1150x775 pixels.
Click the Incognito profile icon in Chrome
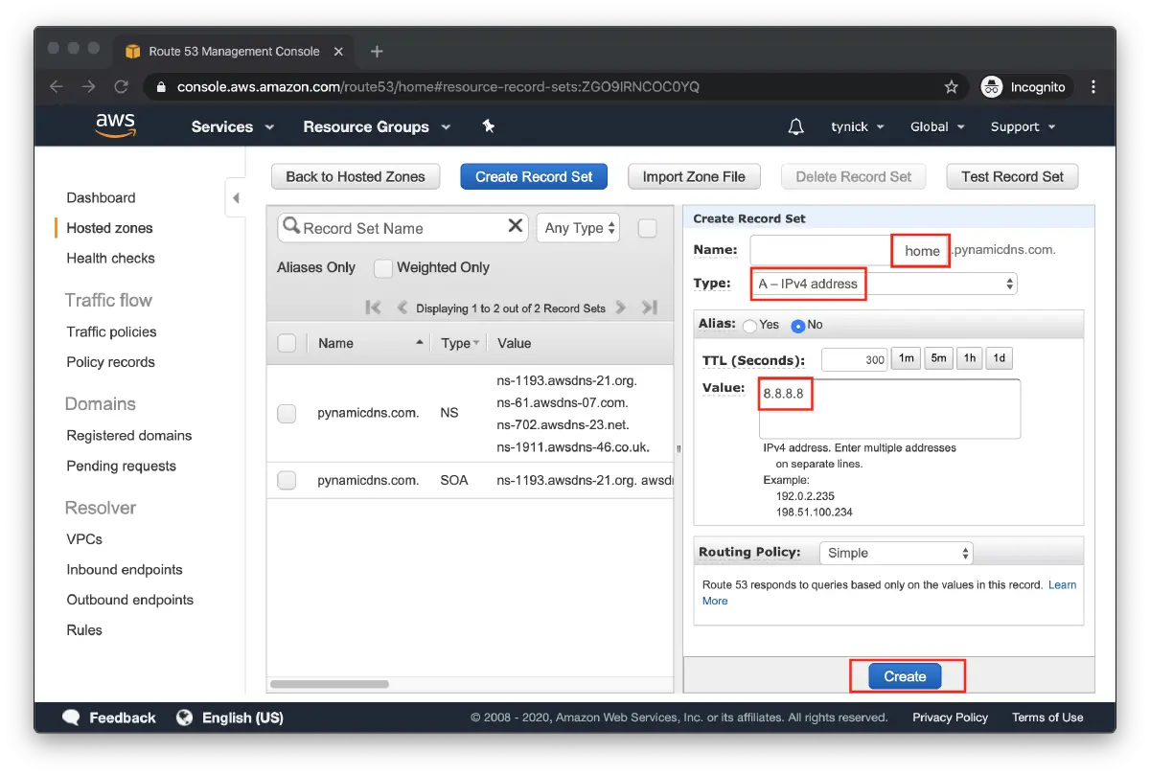[991, 86]
